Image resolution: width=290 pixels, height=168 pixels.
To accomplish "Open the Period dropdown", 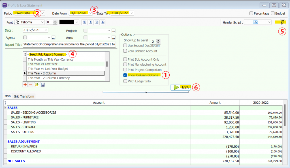I will tap(43, 13).
